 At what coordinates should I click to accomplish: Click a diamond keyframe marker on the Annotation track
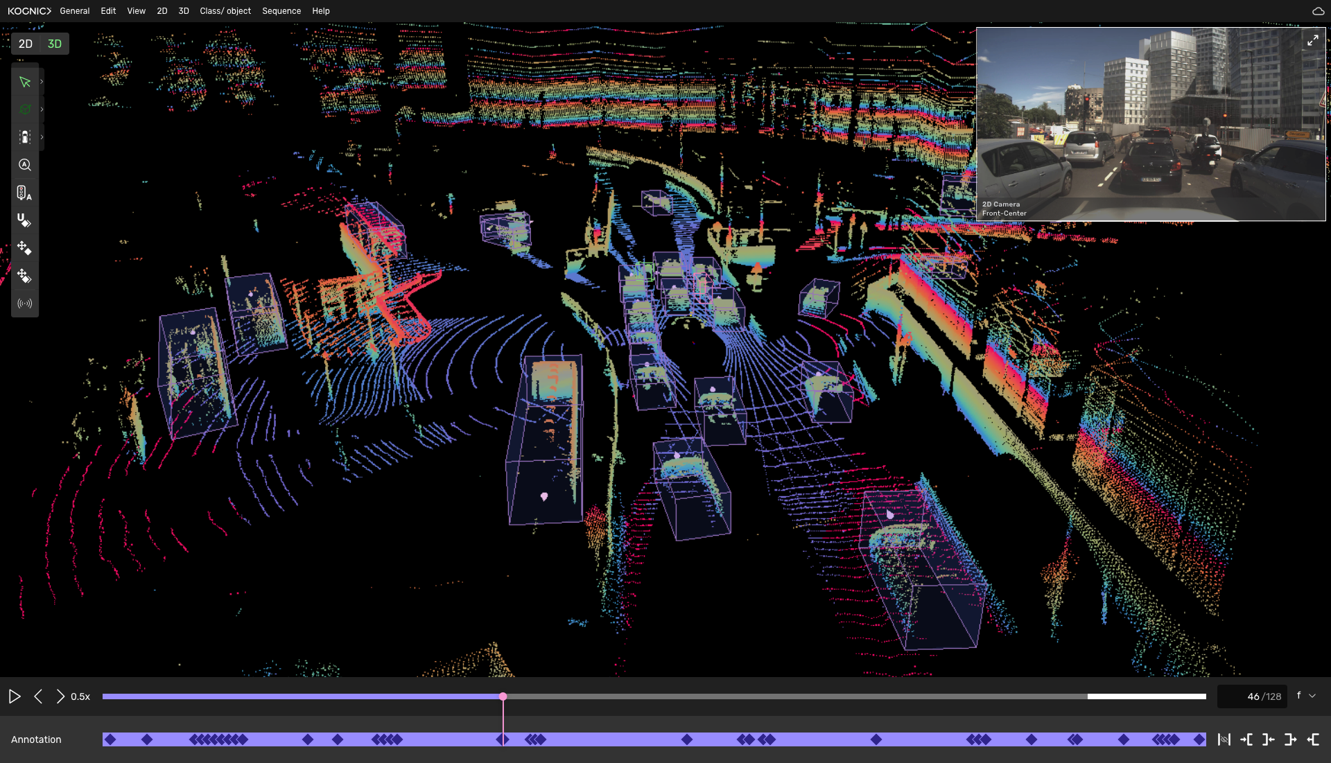pos(111,739)
